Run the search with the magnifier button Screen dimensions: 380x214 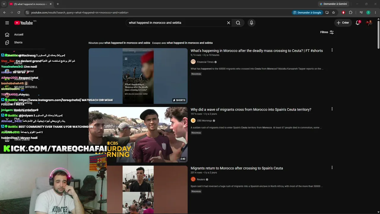point(238,23)
